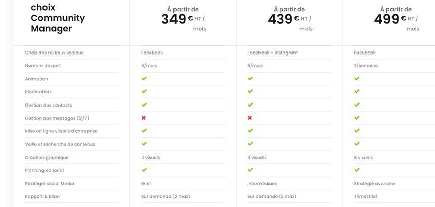Click red cross for Gestion des messages in 439€ plan

tap(250, 118)
